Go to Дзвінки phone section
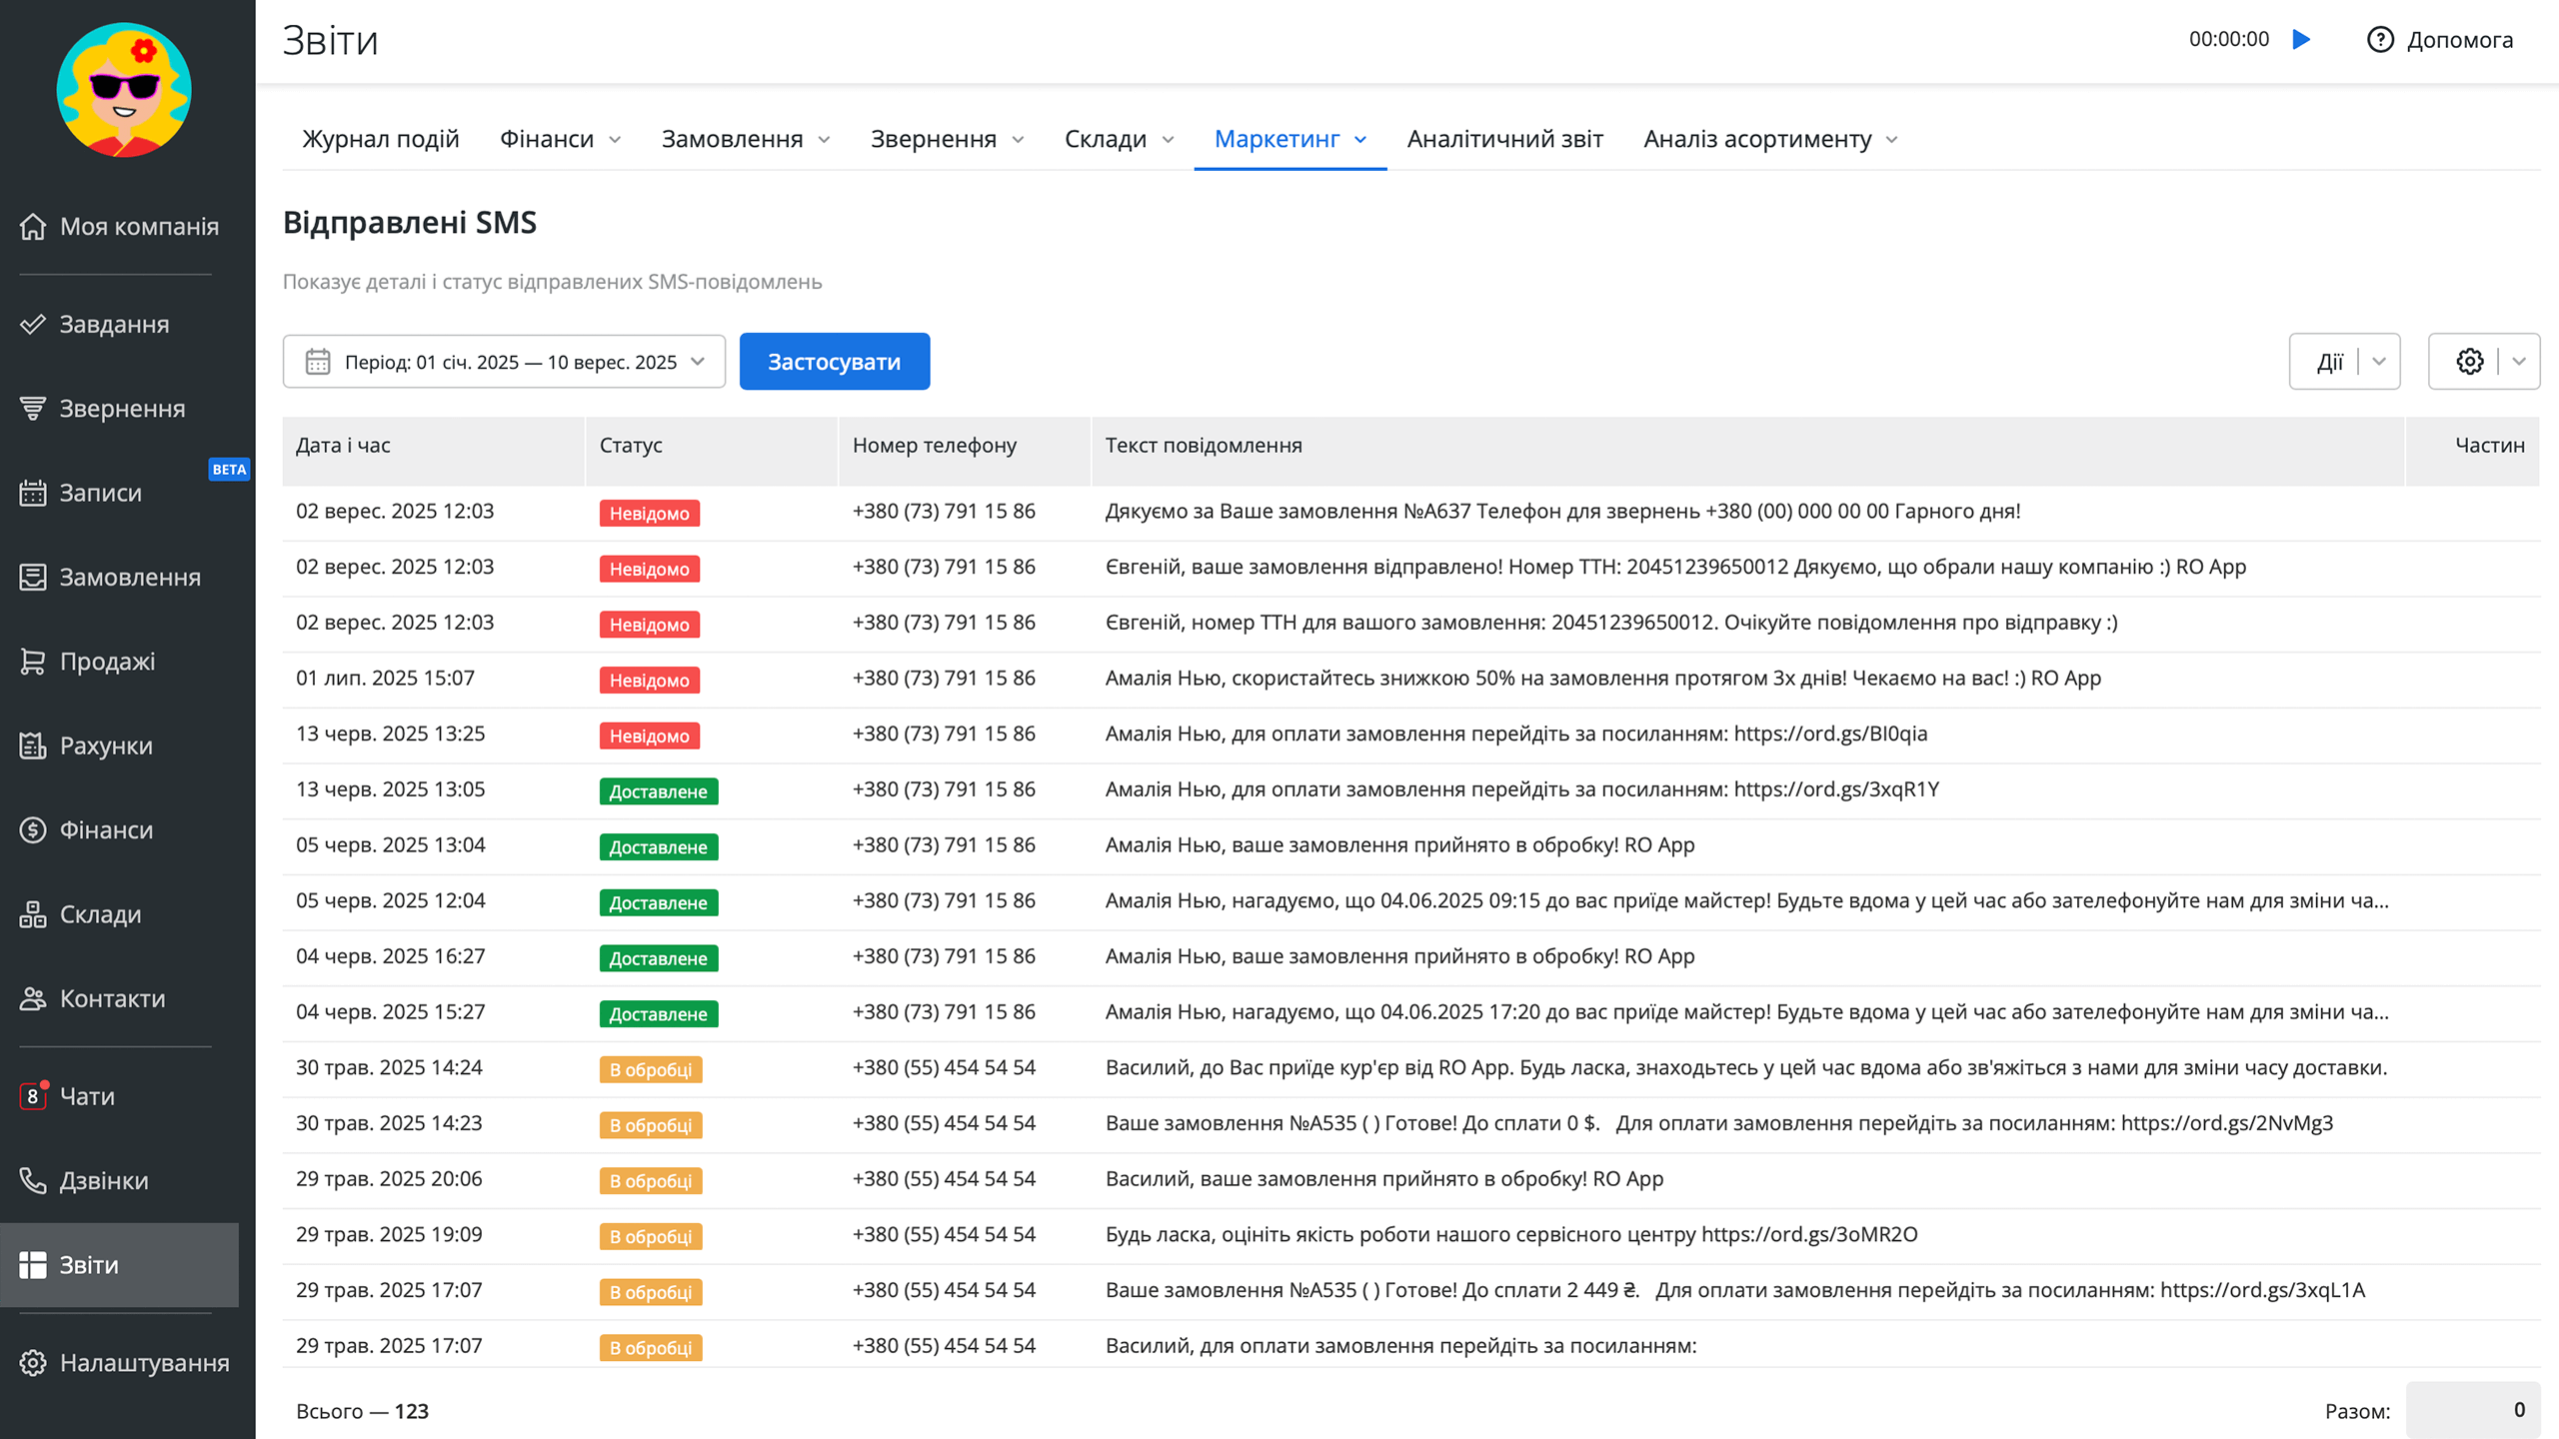 coord(104,1180)
